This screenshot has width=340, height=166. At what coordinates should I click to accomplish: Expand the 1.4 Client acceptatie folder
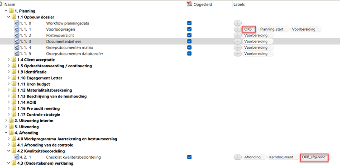click(9, 60)
